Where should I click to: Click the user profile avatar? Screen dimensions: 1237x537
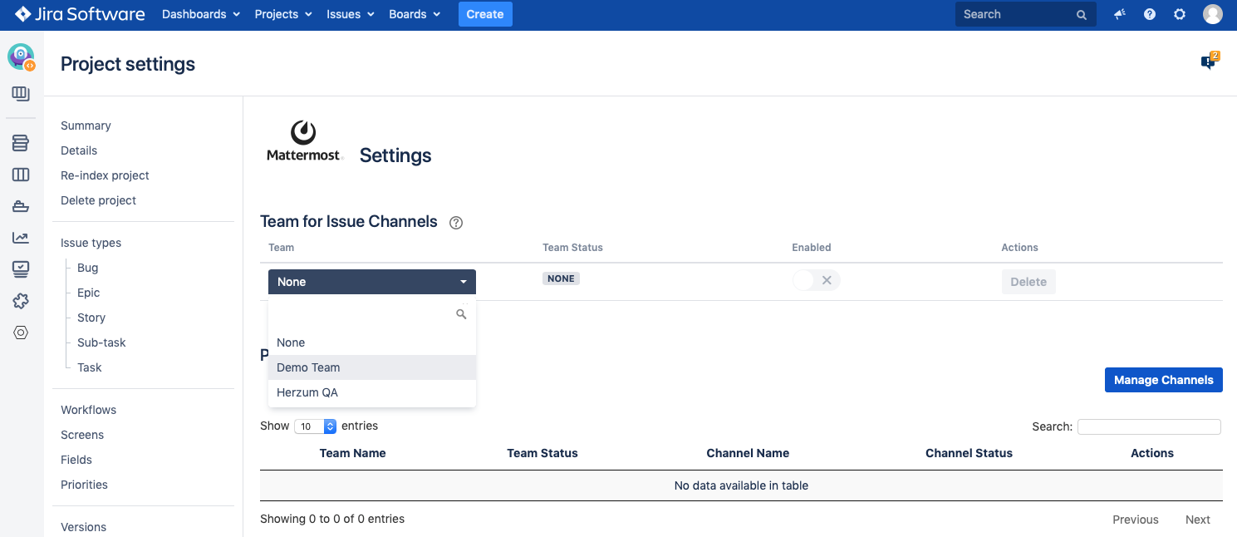[x=1213, y=14]
